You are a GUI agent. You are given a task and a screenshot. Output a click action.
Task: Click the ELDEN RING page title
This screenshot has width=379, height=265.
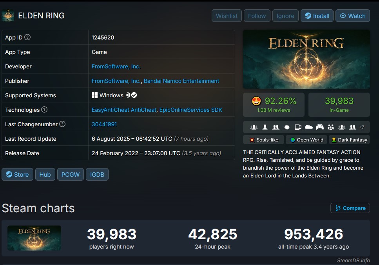point(41,16)
